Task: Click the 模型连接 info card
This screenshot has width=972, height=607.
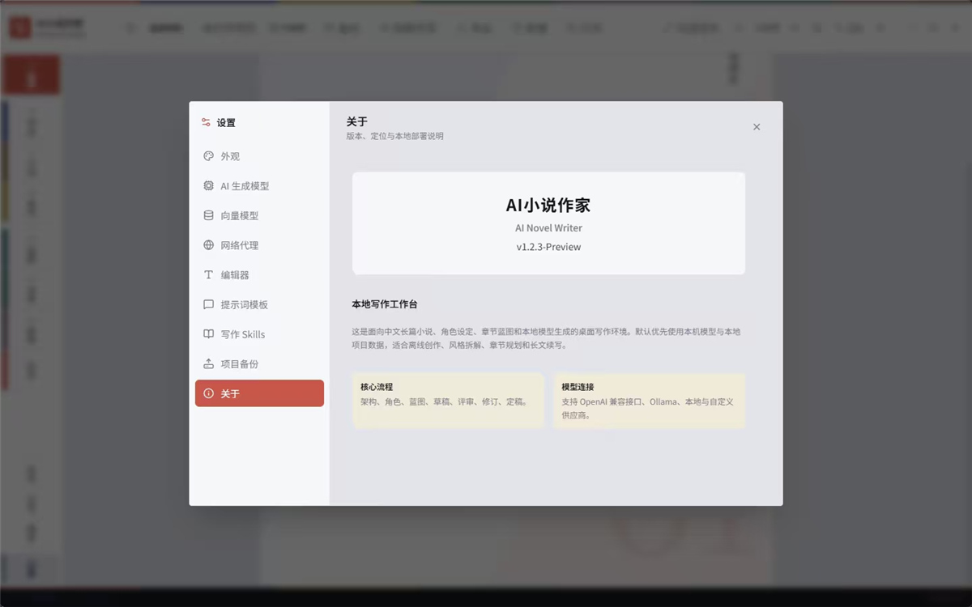Action: 650,401
